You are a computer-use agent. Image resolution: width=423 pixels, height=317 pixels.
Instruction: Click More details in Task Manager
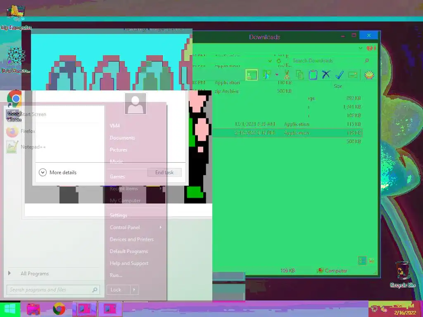[x=58, y=172]
